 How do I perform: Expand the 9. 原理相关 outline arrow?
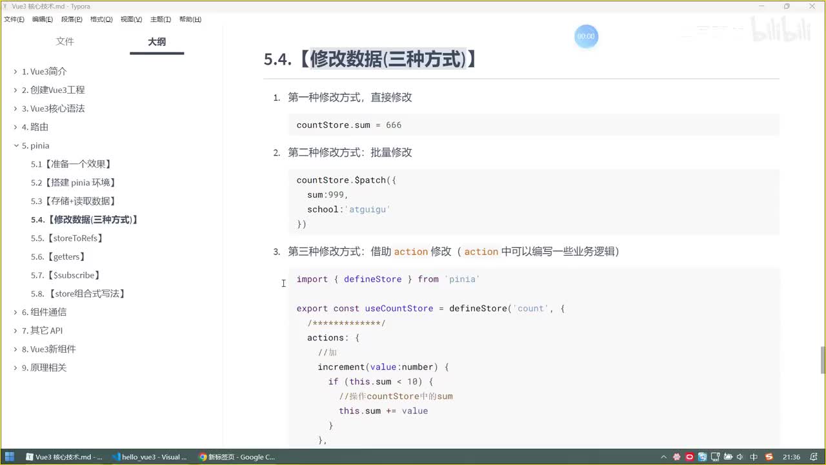(15, 367)
